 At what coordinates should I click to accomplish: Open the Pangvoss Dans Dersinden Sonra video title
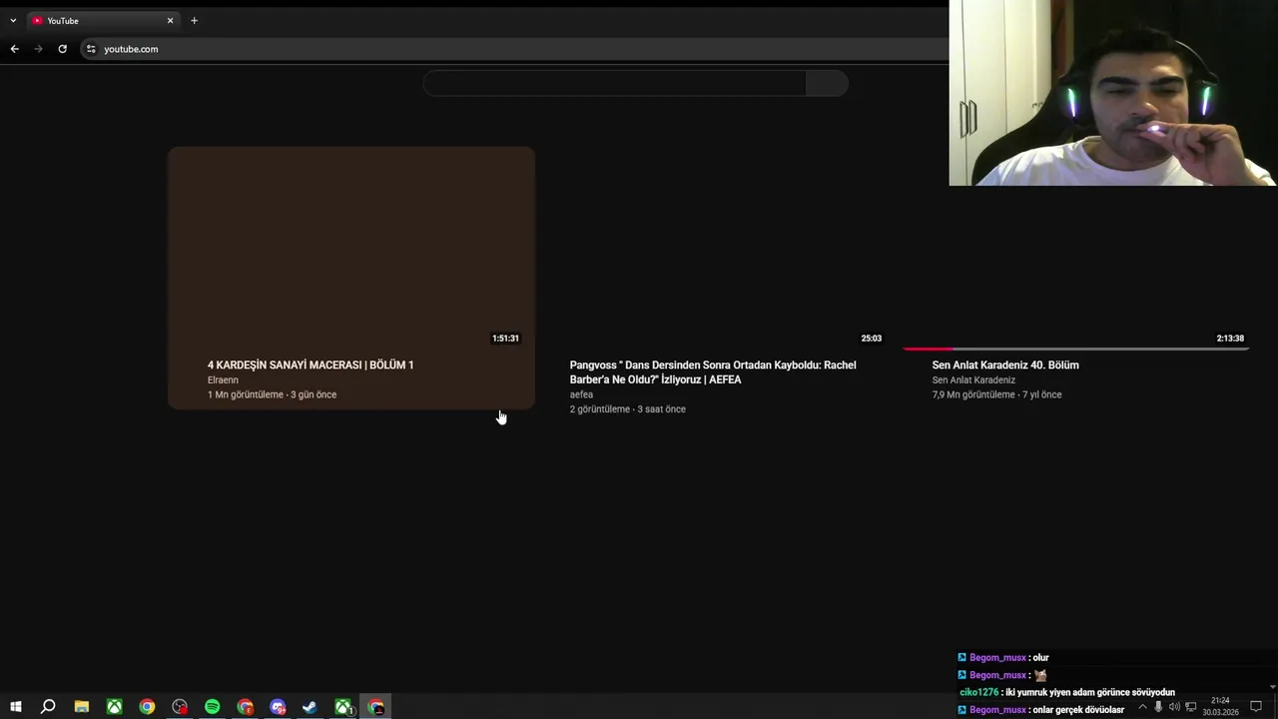pyautogui.click(x=713, y=372)
